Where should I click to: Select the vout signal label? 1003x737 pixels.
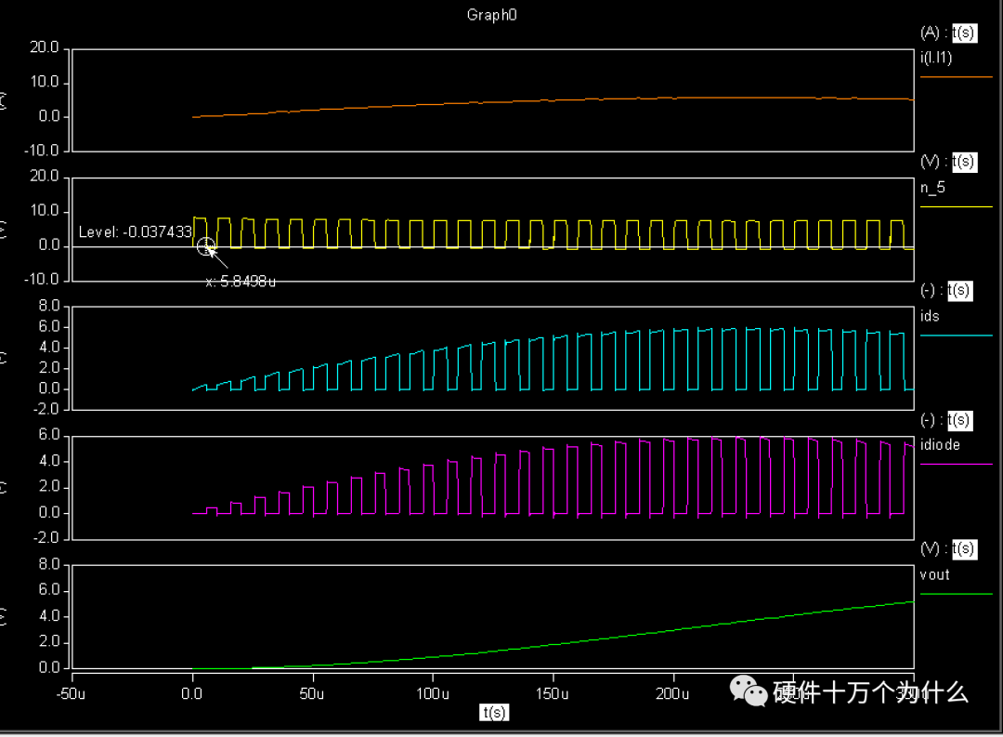pyautogui.click(x=934, y=575)
